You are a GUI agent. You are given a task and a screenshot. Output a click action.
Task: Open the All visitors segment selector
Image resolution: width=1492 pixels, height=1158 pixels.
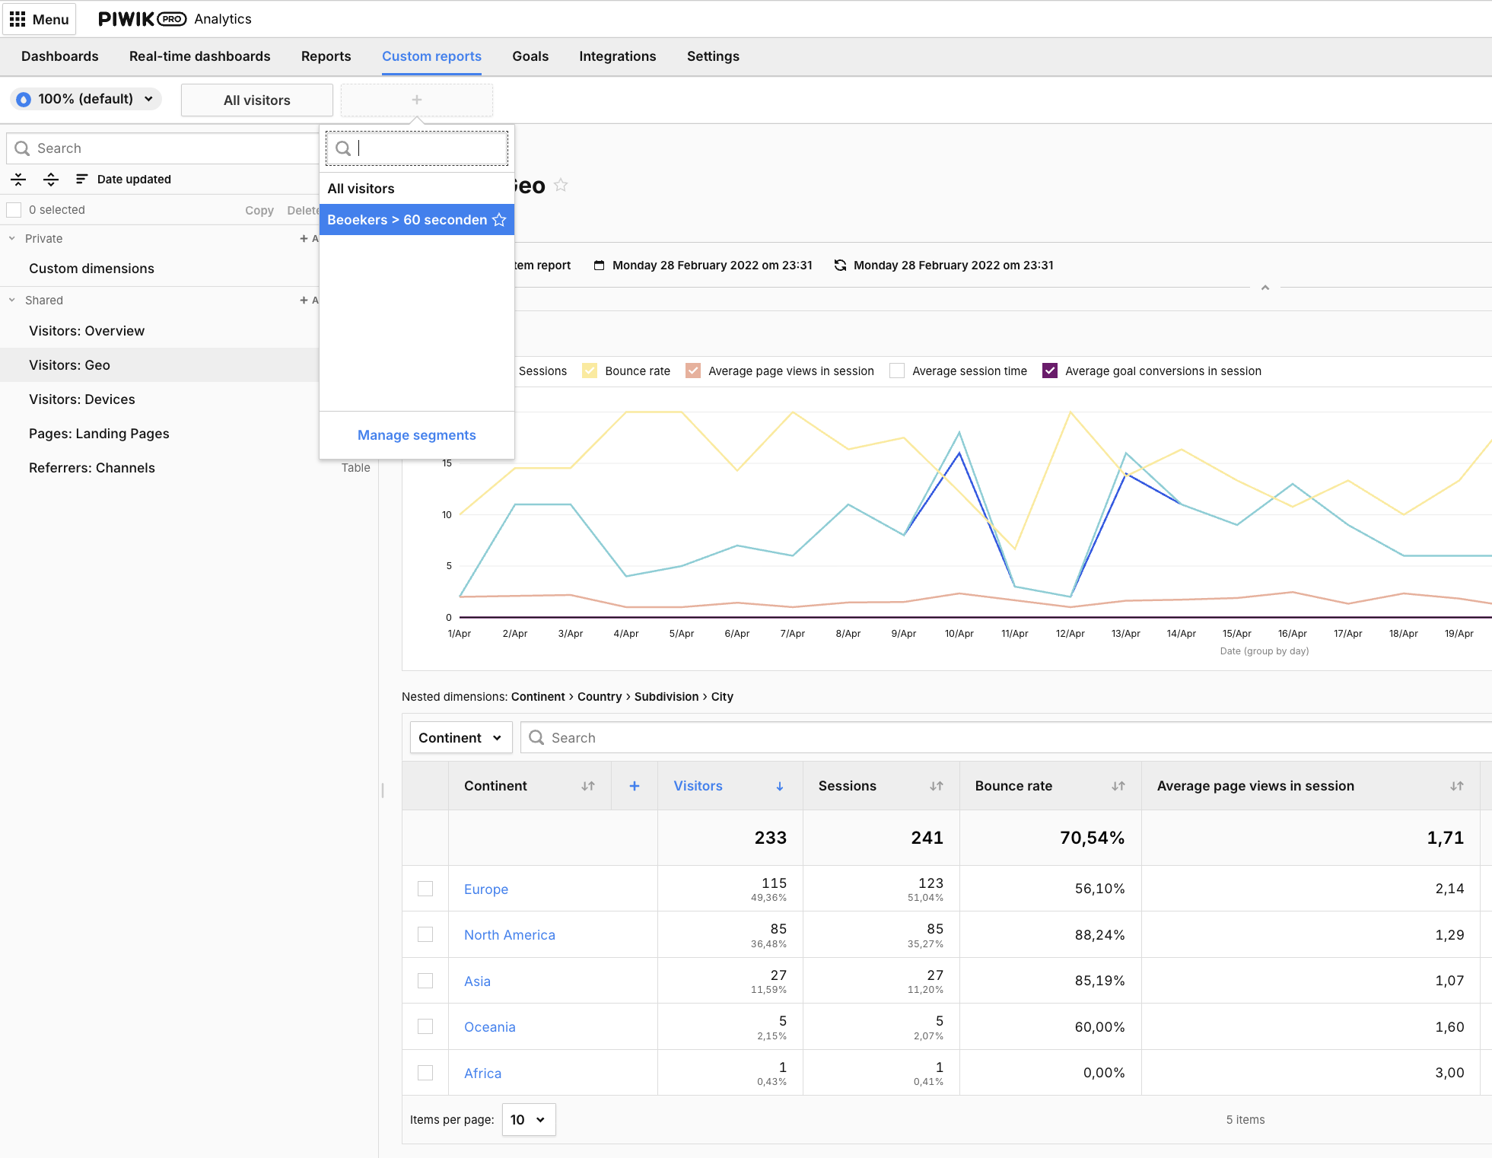(257, 100)
